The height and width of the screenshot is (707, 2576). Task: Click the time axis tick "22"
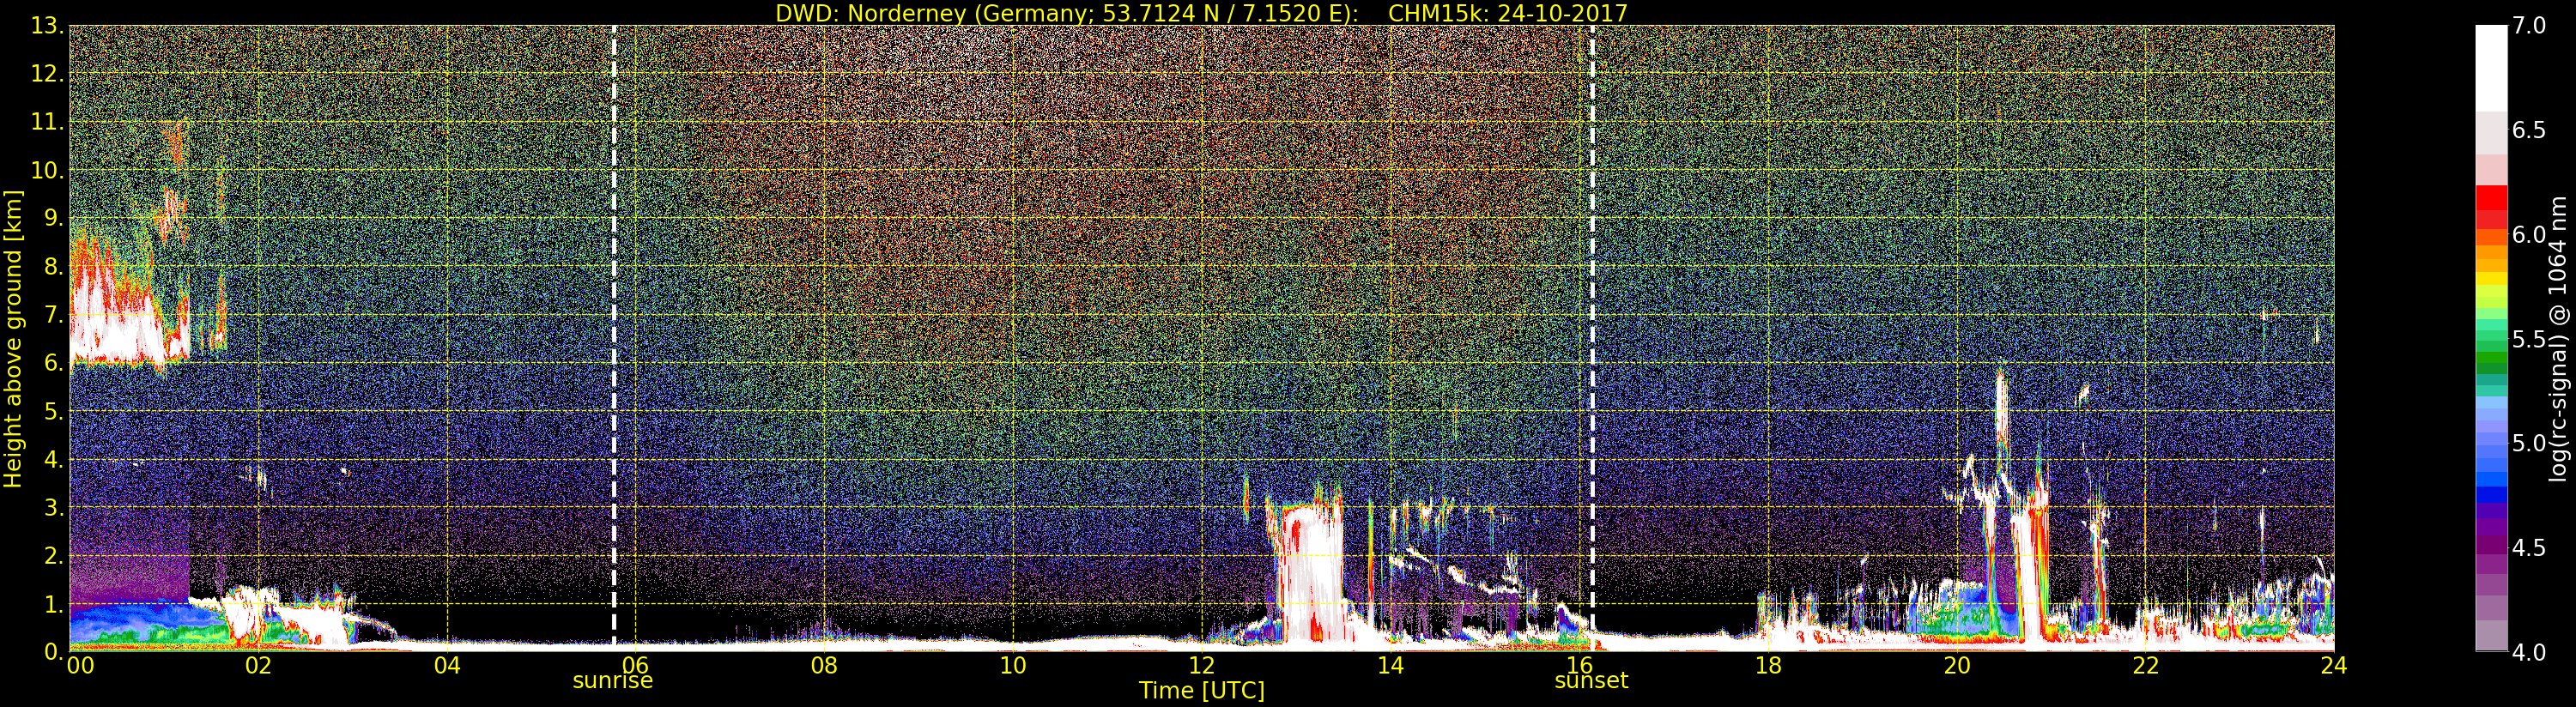(x=2146, y=665)
